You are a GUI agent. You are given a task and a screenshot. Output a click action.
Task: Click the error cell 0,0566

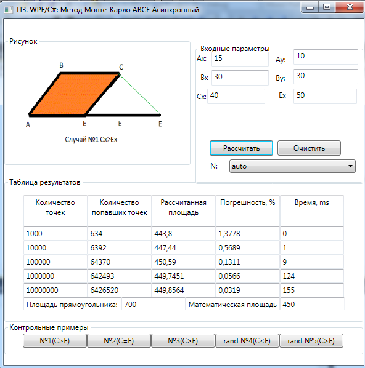click(248, 276)
